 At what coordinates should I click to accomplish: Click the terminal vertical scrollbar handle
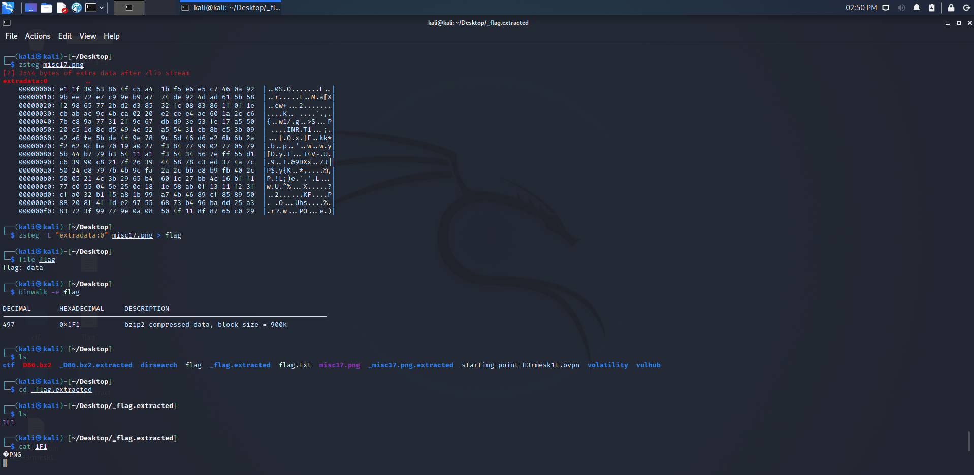coord(969,441)
